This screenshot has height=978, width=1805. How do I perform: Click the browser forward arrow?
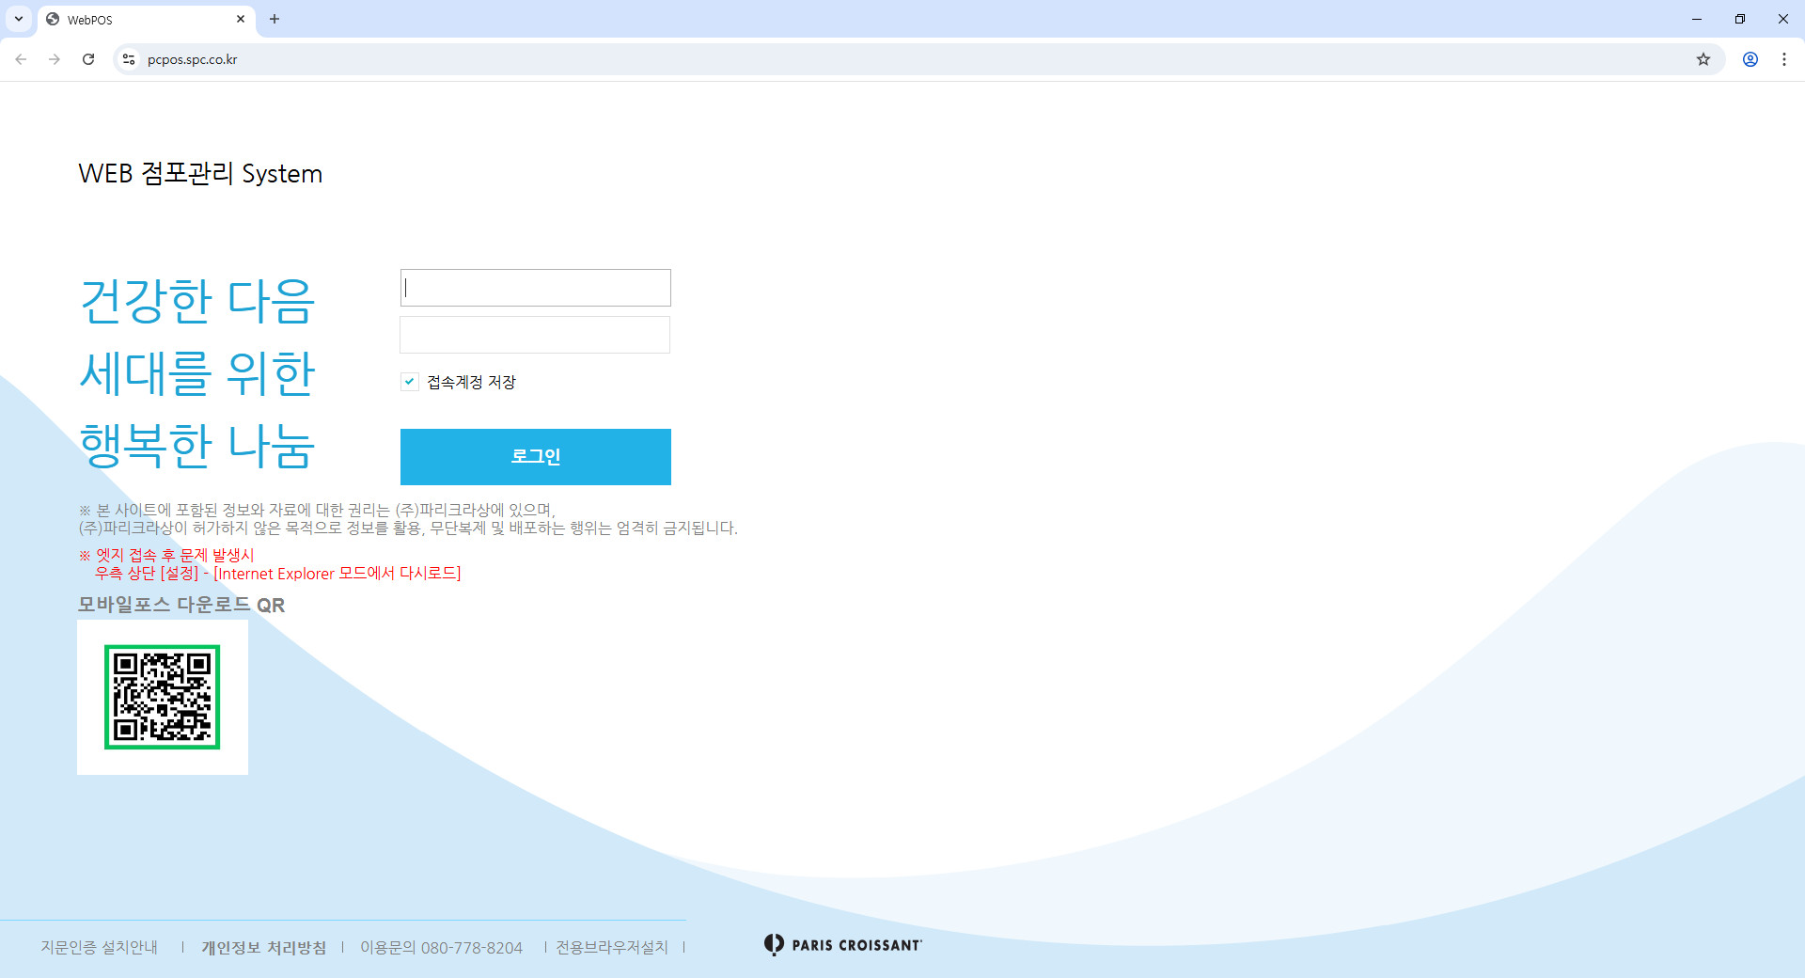pos(55,59)
